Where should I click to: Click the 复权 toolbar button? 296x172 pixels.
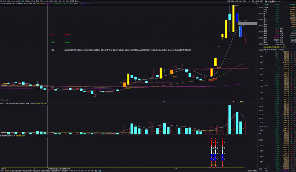[229, 1]
